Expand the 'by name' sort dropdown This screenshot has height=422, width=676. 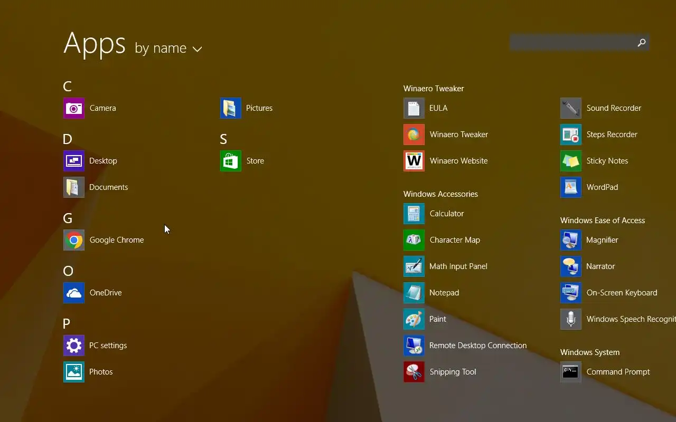(168, 49)
